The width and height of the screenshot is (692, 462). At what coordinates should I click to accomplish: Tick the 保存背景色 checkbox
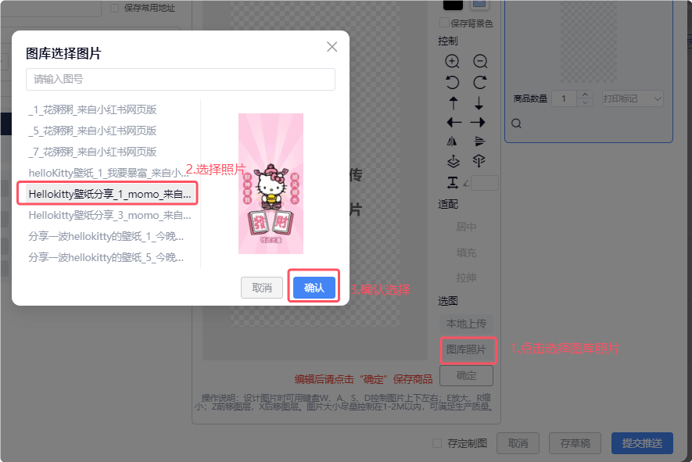[444, 23]
